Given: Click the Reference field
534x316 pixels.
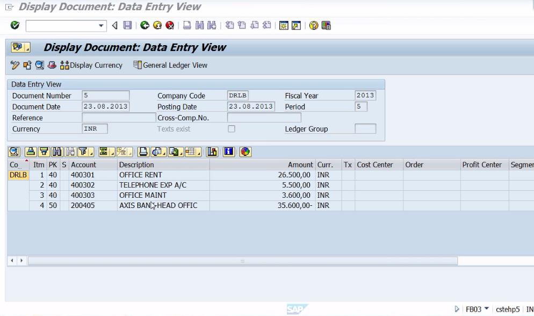Looking at the screenshot, I should click(119, 118).
